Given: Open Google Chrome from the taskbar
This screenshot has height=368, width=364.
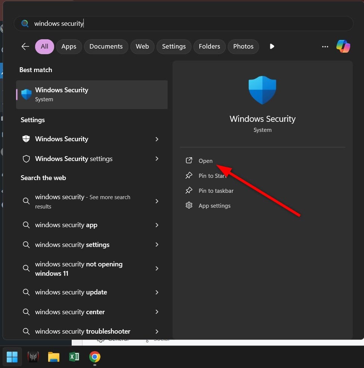Looking at the screenshot, I should tap(94, 357).
